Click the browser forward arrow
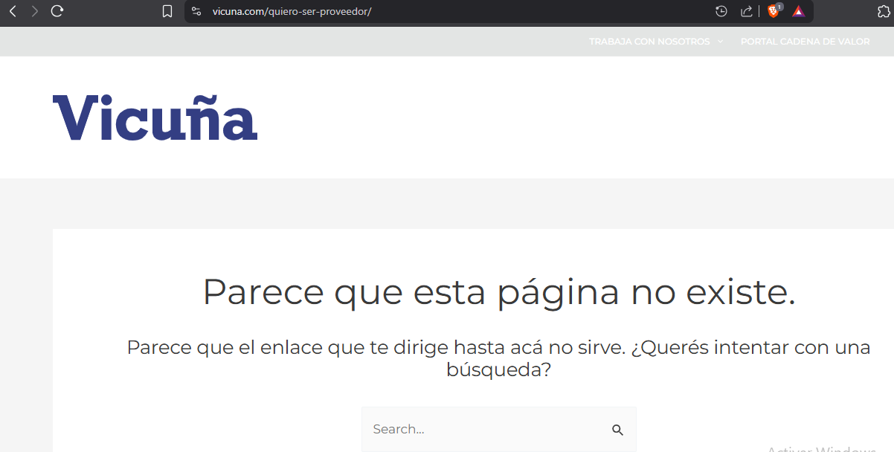 pos(34,11)
